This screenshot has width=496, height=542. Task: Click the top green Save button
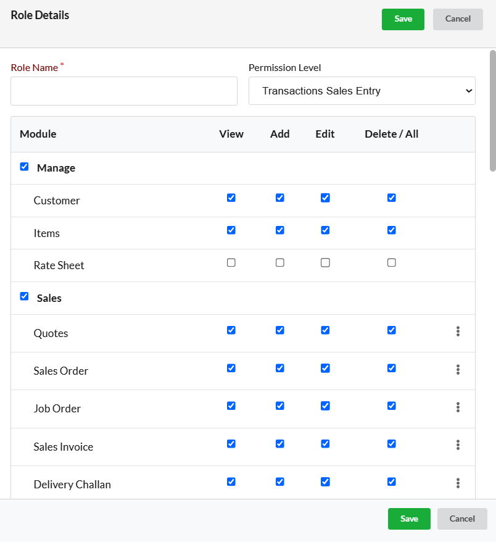pos(403,19)
